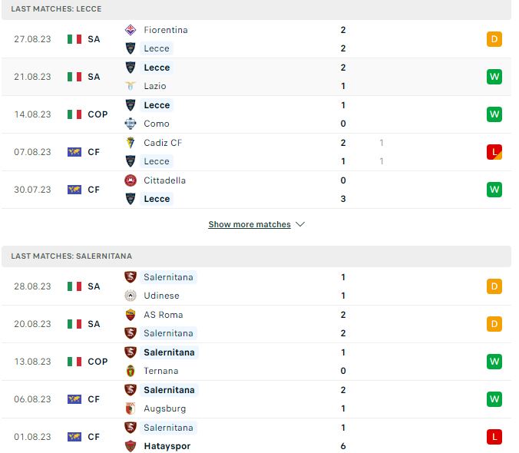Click the win badge for Lecce–Lazio
Viewport: 519px width, 453px height.
(x=494, y=77)
